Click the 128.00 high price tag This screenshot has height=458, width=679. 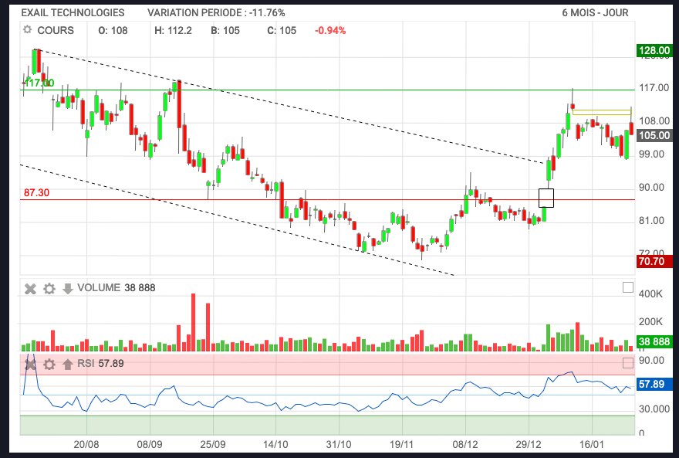click(x=655, y=51)
